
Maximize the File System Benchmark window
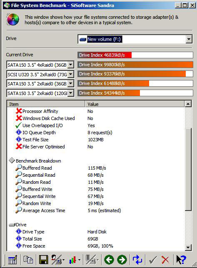pyautogui.click(x=185, y=5)
